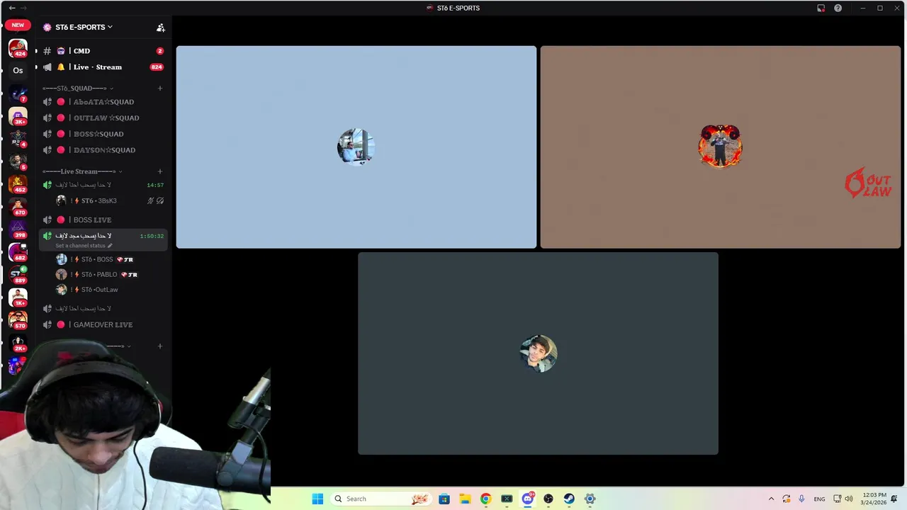Click the taskbar Search box
Viewport: 907px width, 510px height.
[381, 499]
